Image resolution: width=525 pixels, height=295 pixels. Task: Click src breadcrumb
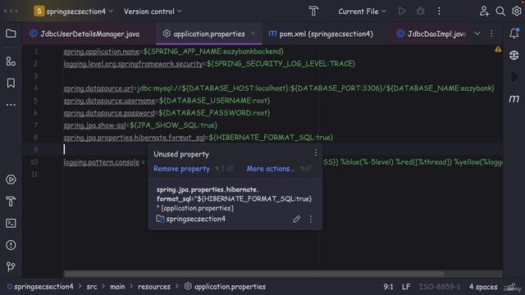[91, 287]
